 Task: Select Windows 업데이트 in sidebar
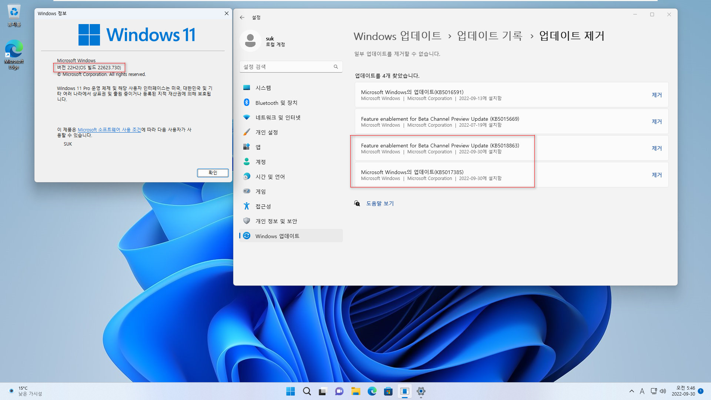pyautogui.click(x=291, y=236)
